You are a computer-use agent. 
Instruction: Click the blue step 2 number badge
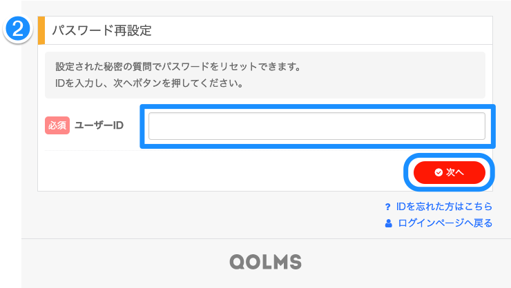(19, 30)
